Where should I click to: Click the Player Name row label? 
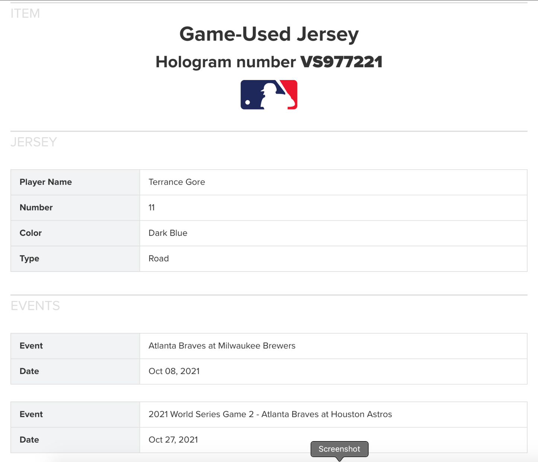(45, 182)
